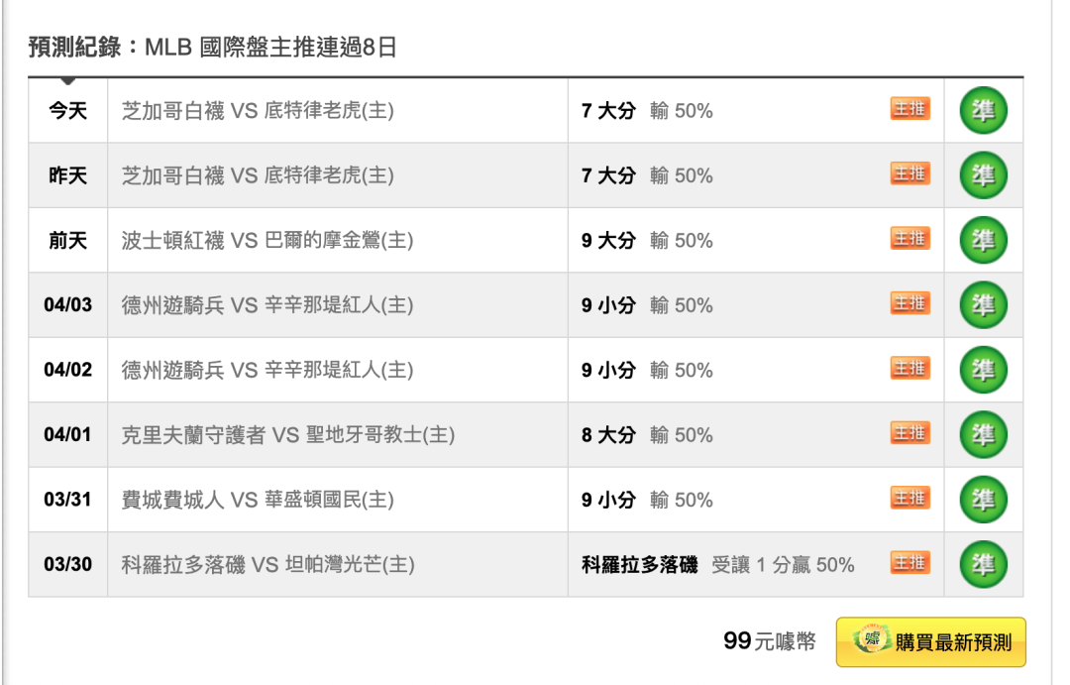Click the orange 主推 badge in 03/31 row
Screen dimensions: 1070x685
pos(909,499)
